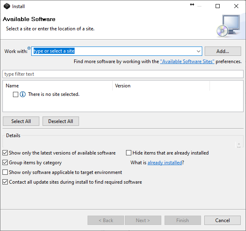Enable Hide items that are already installed
The height and width of the screenshot is (231, 246).
(x=129, y=153)
